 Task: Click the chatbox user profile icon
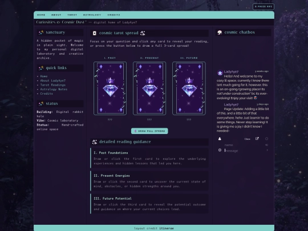click(220, 139)
